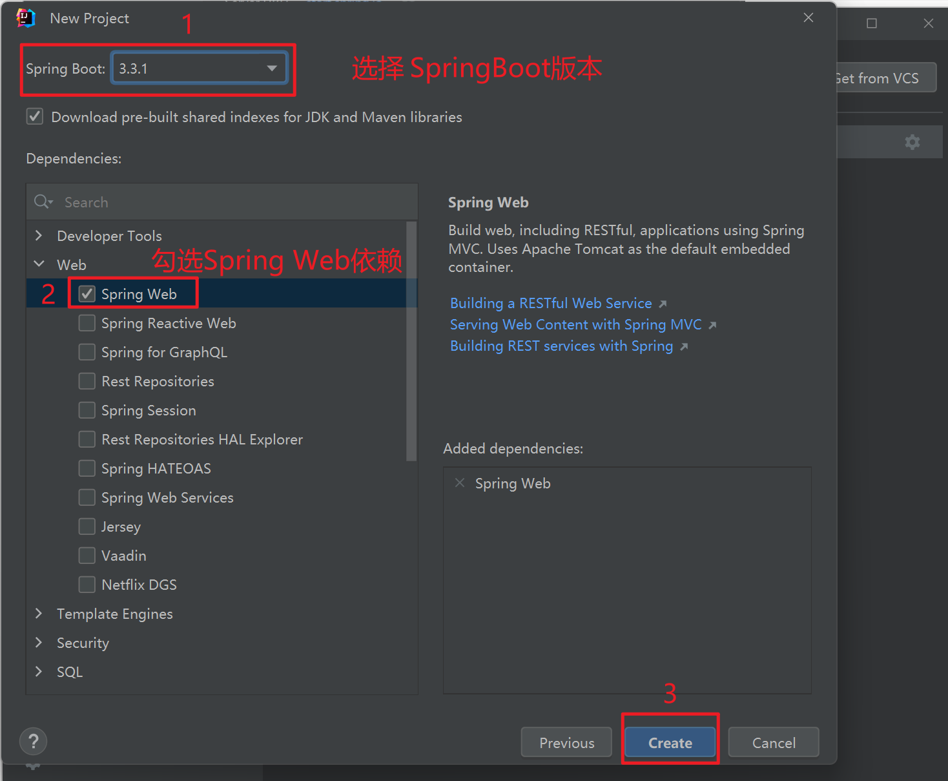The height and width of the screenshot is (781, 948).
Task: Check the Spring for GraphQL dependency
Action: pos(87,352)
